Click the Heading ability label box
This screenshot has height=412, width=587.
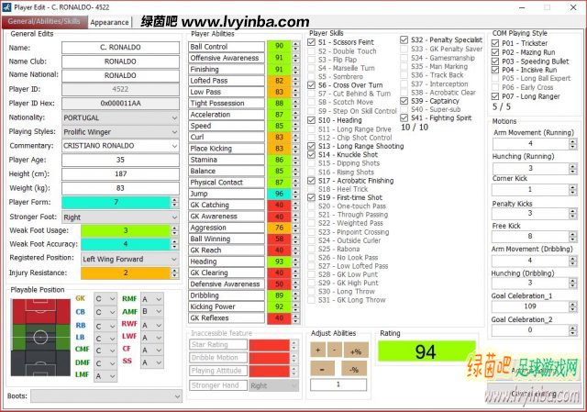[x=227, y=262]
